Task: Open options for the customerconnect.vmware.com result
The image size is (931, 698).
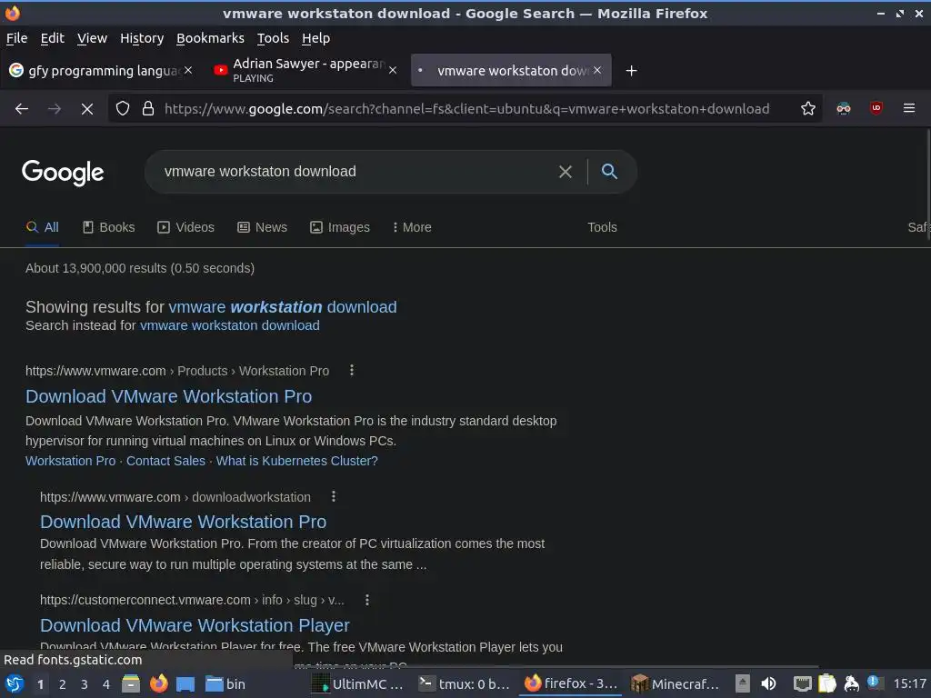Action: tap(367, 600)
